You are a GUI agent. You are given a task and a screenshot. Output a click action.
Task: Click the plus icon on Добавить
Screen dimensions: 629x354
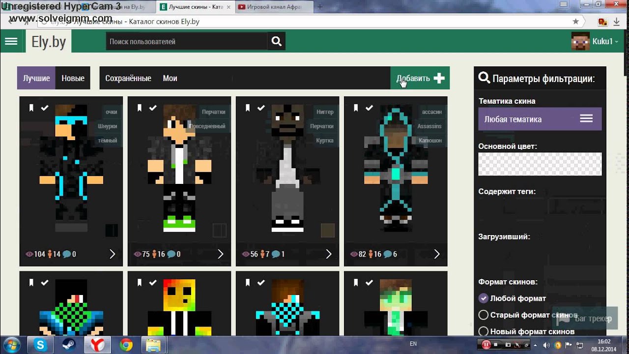click(439, 78)
